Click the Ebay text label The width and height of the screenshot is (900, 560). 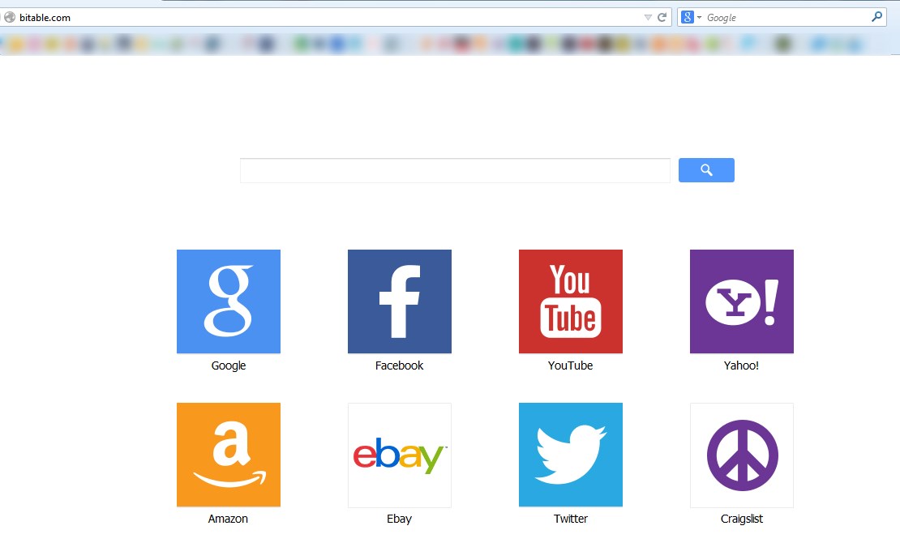[x=400, y=519]
